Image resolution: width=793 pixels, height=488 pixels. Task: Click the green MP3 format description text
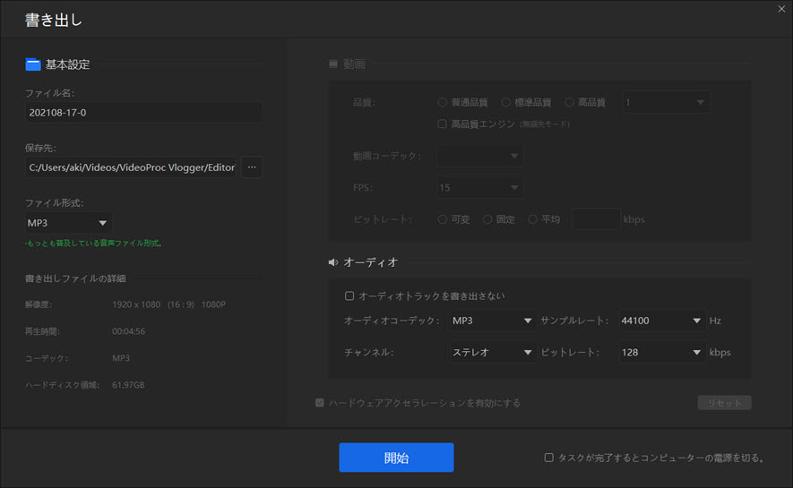pos(93,243)
